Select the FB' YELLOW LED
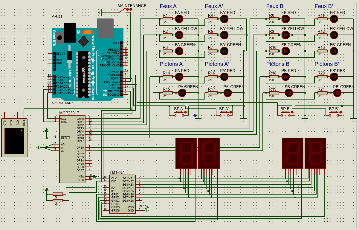The width and height of the screenshot is (359, 230). (334, 35)
